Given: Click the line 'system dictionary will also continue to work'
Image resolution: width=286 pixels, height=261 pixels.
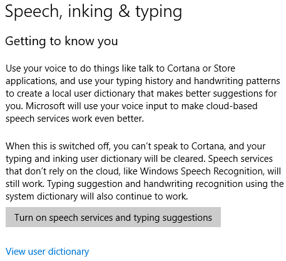Looking at the screenshot, I should tap(97, 196).
